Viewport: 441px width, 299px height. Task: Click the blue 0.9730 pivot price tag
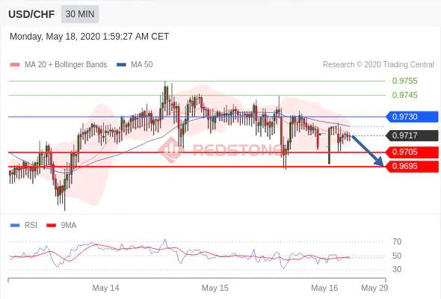tap(412, 117)
